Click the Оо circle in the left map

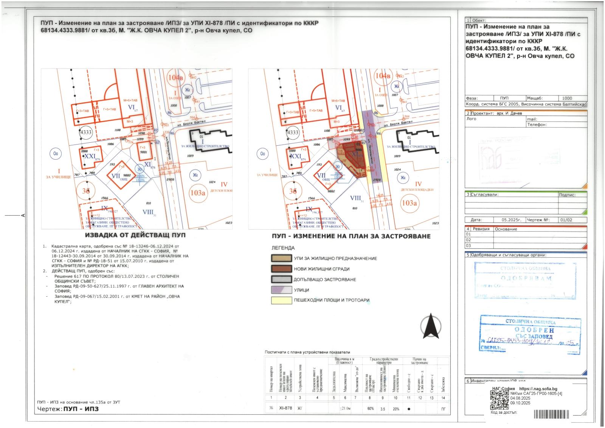click(56, 154)
